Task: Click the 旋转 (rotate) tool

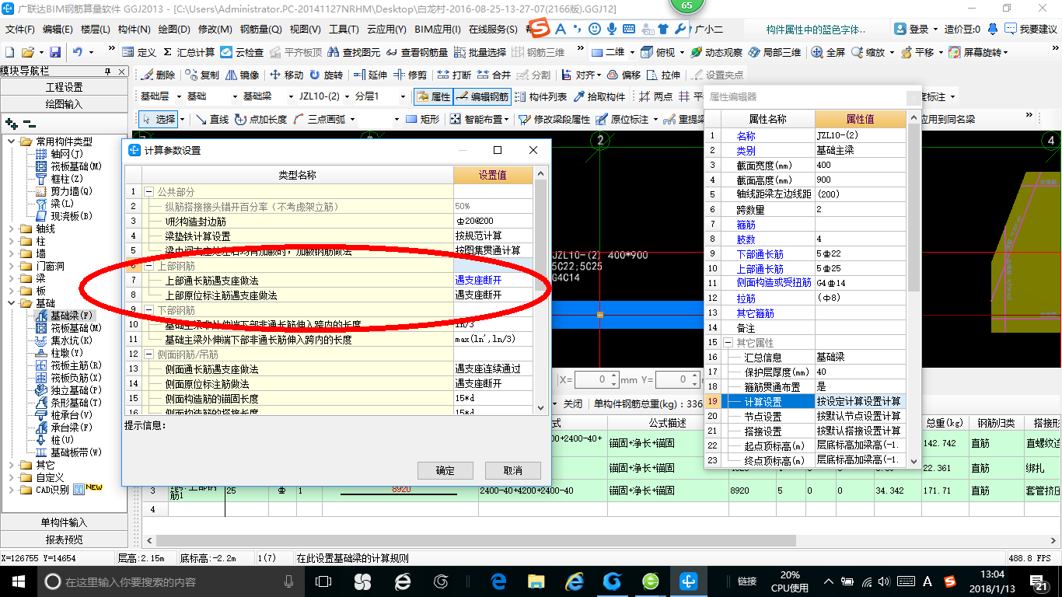Action: point(326,75)
